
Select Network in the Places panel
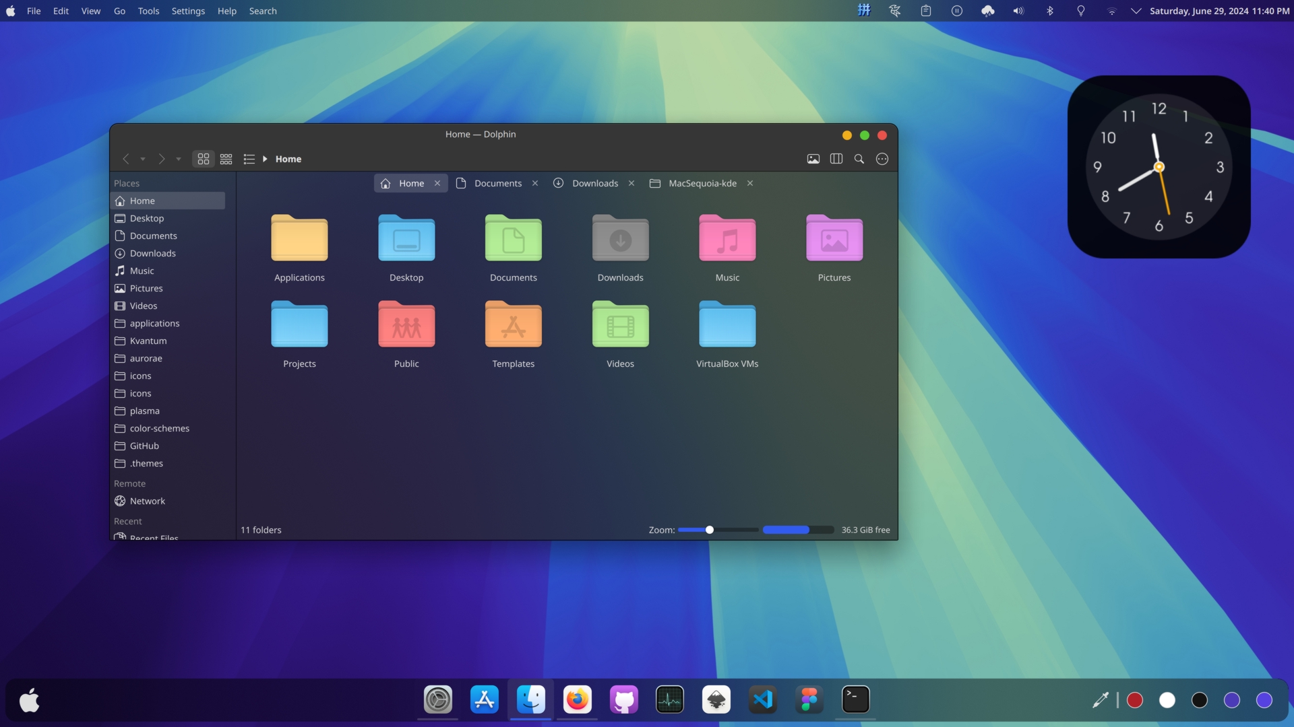point(147,501)
